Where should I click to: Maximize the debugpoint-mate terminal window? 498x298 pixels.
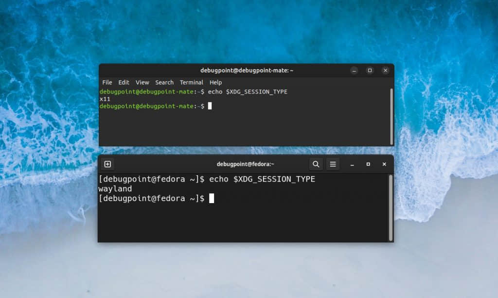(x=370, y=70)
